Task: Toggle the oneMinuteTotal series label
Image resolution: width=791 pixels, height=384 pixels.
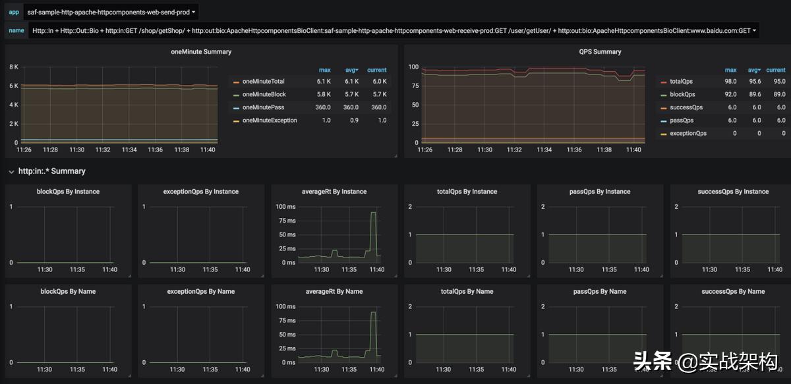Action: pos(264,82)
